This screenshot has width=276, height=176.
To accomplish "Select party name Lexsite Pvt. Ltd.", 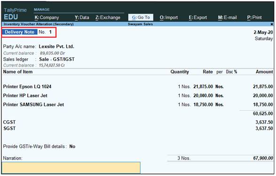I will click(56, 46).
